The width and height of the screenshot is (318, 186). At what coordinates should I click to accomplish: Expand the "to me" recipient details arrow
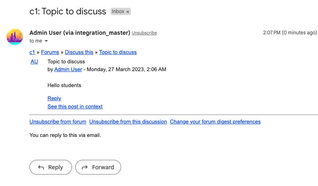click(46, 41)
